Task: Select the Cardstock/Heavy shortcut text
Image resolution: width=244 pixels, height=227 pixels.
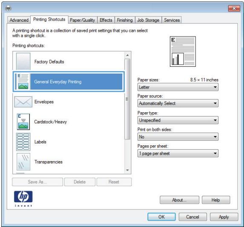Action: tap(50, 122)
